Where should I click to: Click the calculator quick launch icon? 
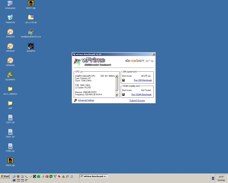(x=71, y=176)
